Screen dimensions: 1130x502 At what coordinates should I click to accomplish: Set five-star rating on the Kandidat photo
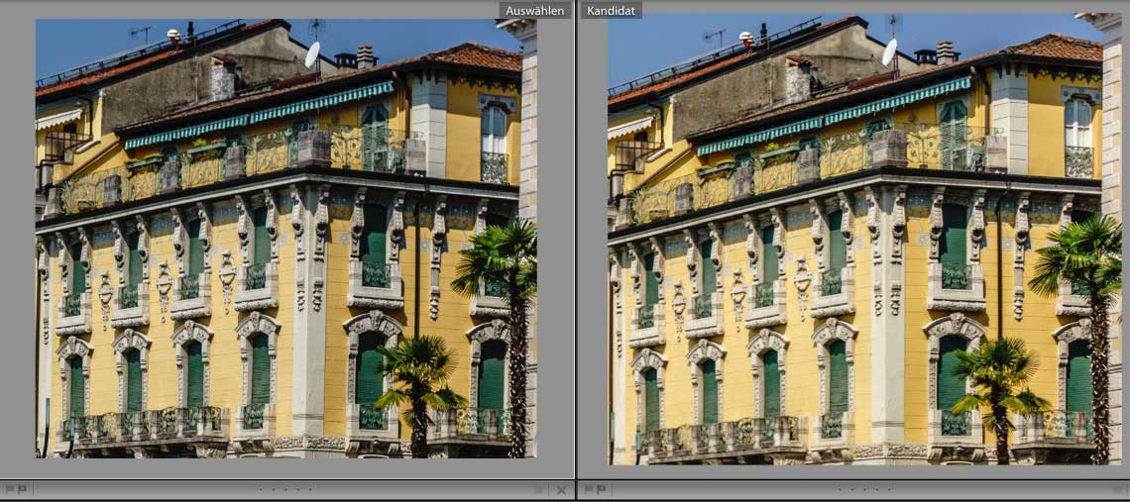(x=891, y=489)
